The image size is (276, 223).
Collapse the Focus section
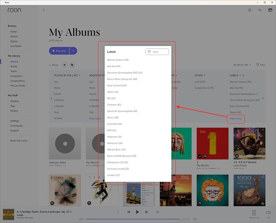(54, 65)
